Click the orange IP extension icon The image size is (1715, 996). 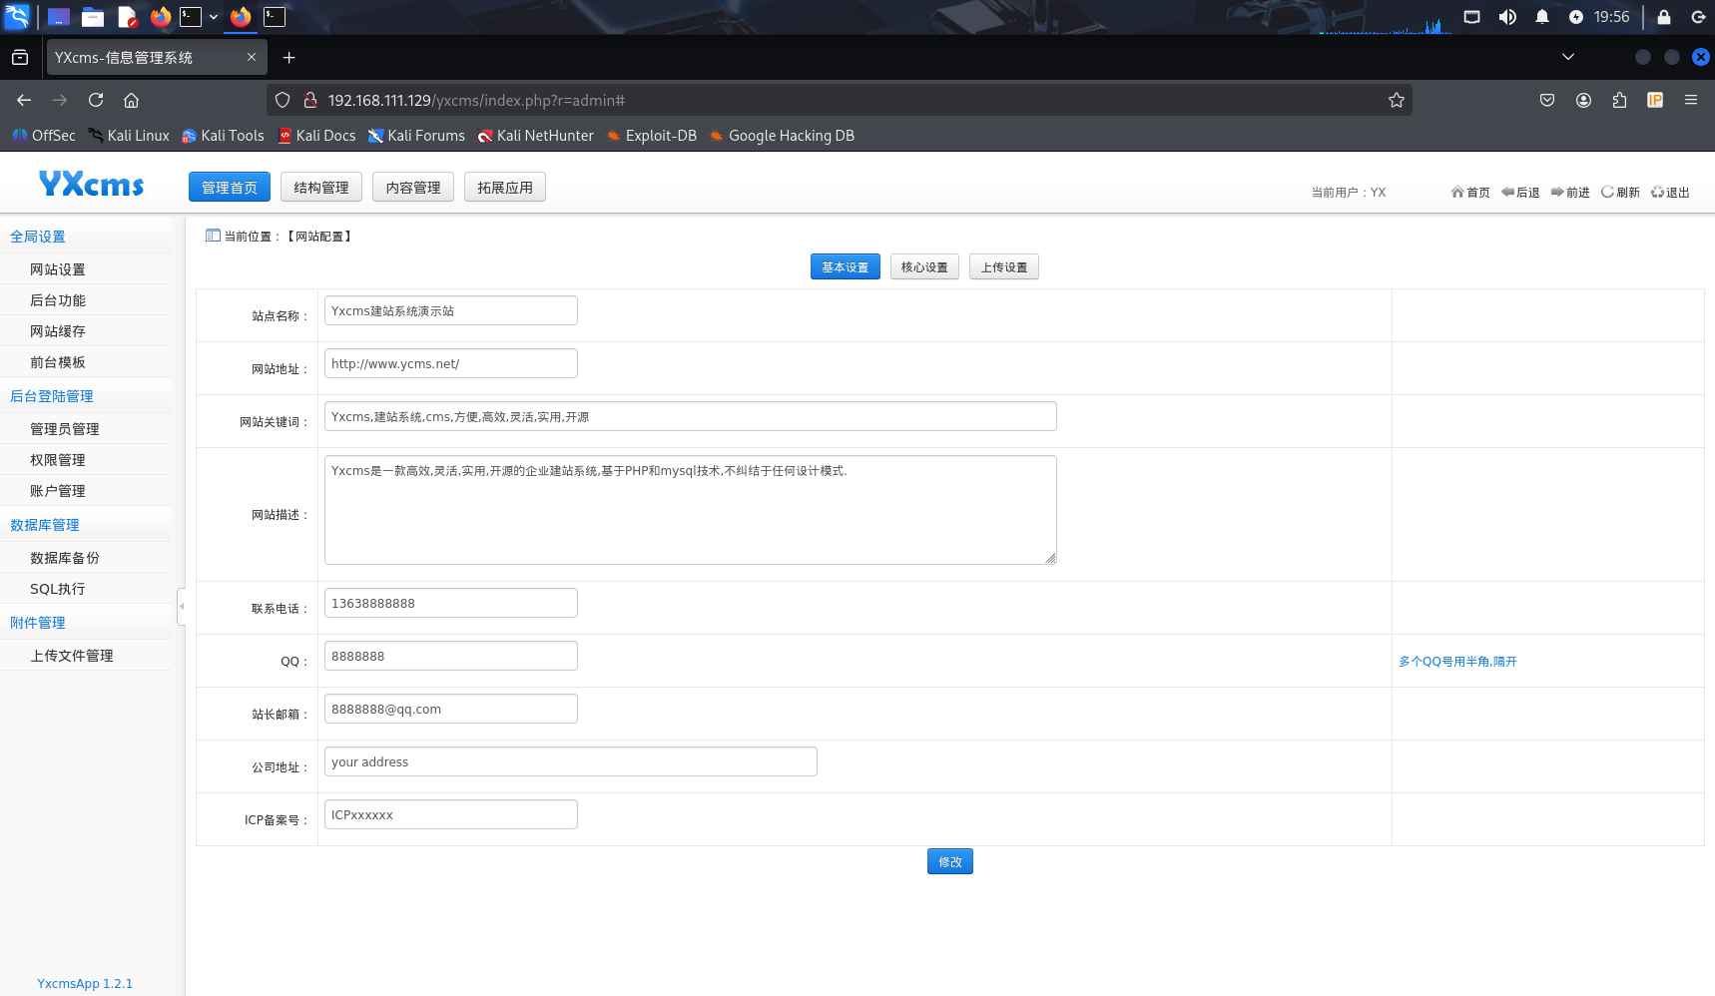click(x=1655, y=100)
